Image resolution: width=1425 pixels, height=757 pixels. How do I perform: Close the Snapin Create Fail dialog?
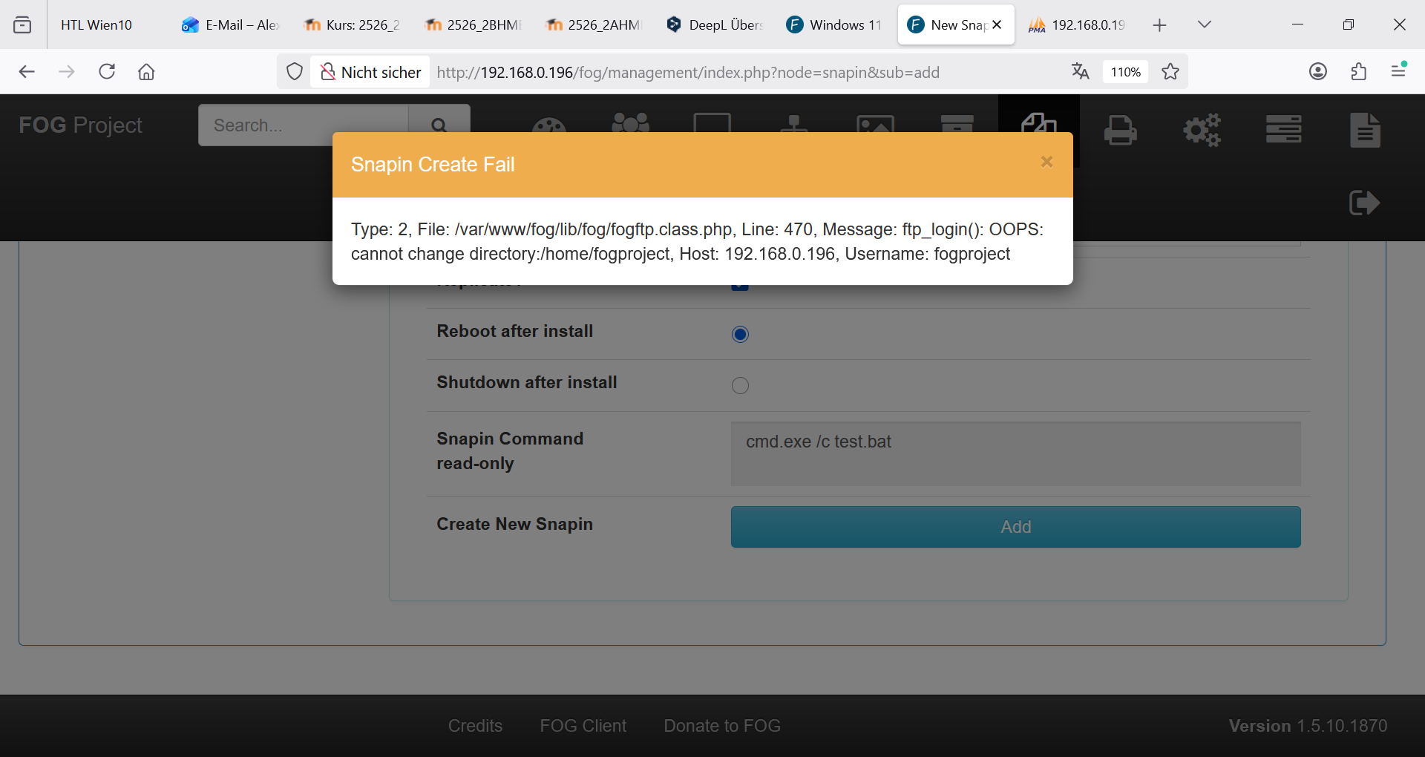click(x=1046, y=162)
